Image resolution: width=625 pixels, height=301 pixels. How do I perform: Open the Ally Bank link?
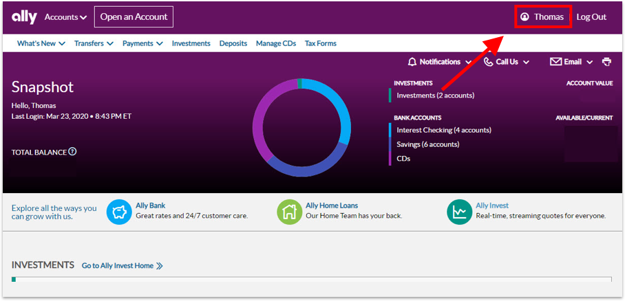pos(151,206)
